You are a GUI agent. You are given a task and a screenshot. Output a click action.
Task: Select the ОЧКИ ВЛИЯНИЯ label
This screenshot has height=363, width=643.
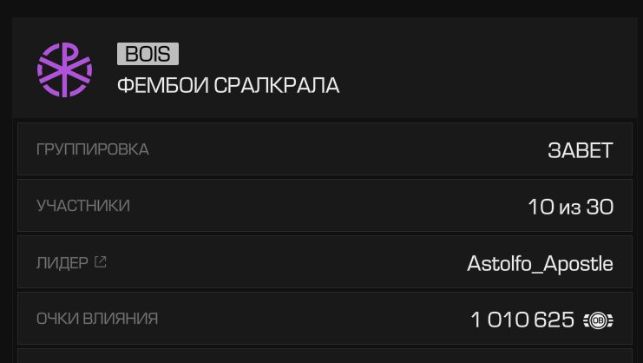click(x=96, y=319)
